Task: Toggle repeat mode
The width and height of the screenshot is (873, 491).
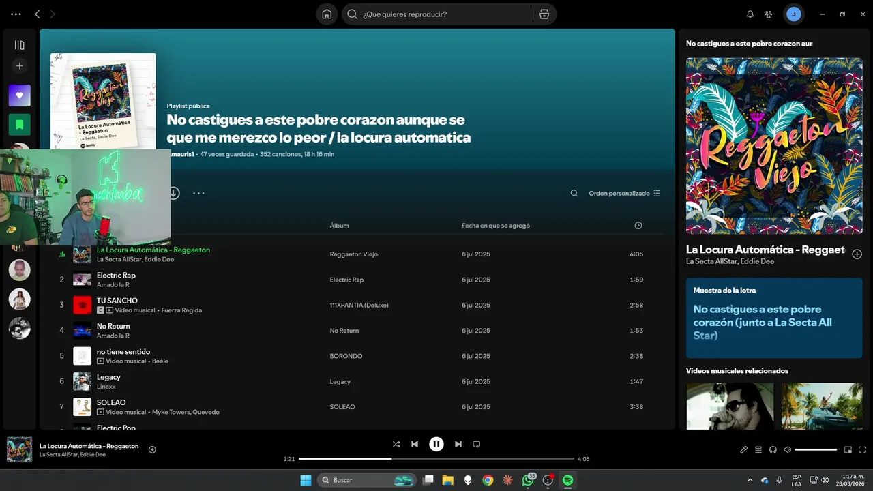Action: click(x=477, y=444)
